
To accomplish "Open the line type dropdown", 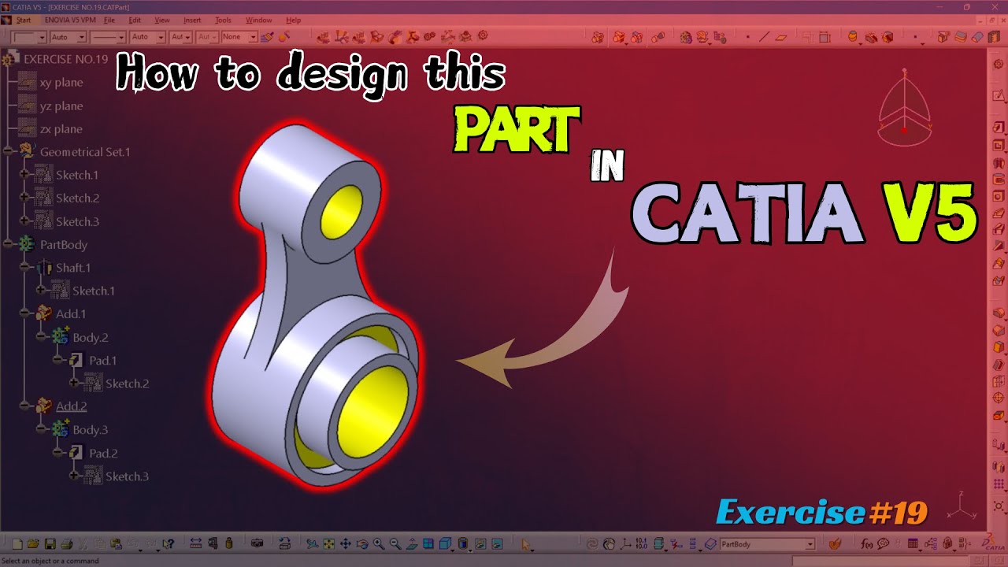I will [x=121, y=36].
